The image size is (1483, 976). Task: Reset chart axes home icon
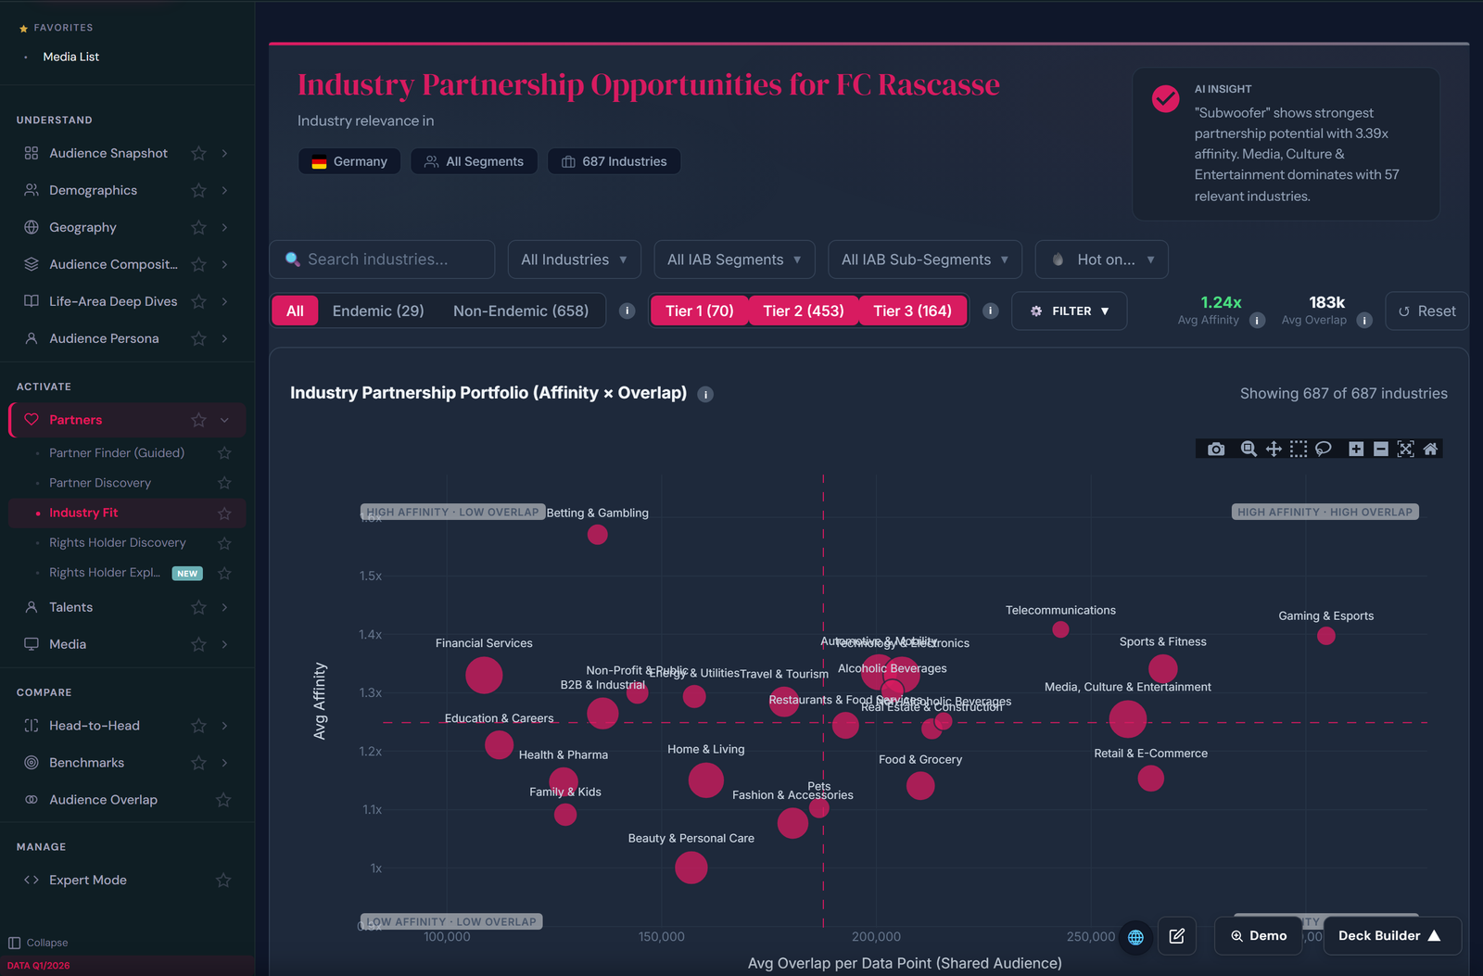[1430, 449]
